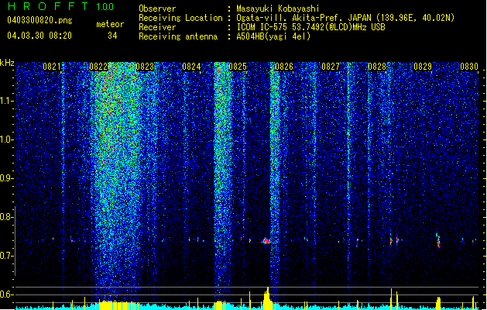Select the 0826 time marker
This screenshot has width=487, height=310.
click(x=284, y=67)
